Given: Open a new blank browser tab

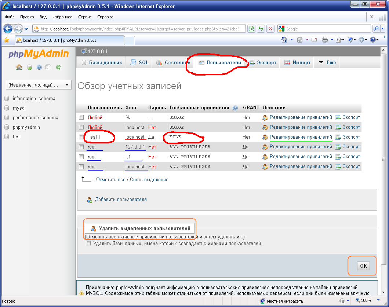Looking at the screenshot, I should click(130, 40).
